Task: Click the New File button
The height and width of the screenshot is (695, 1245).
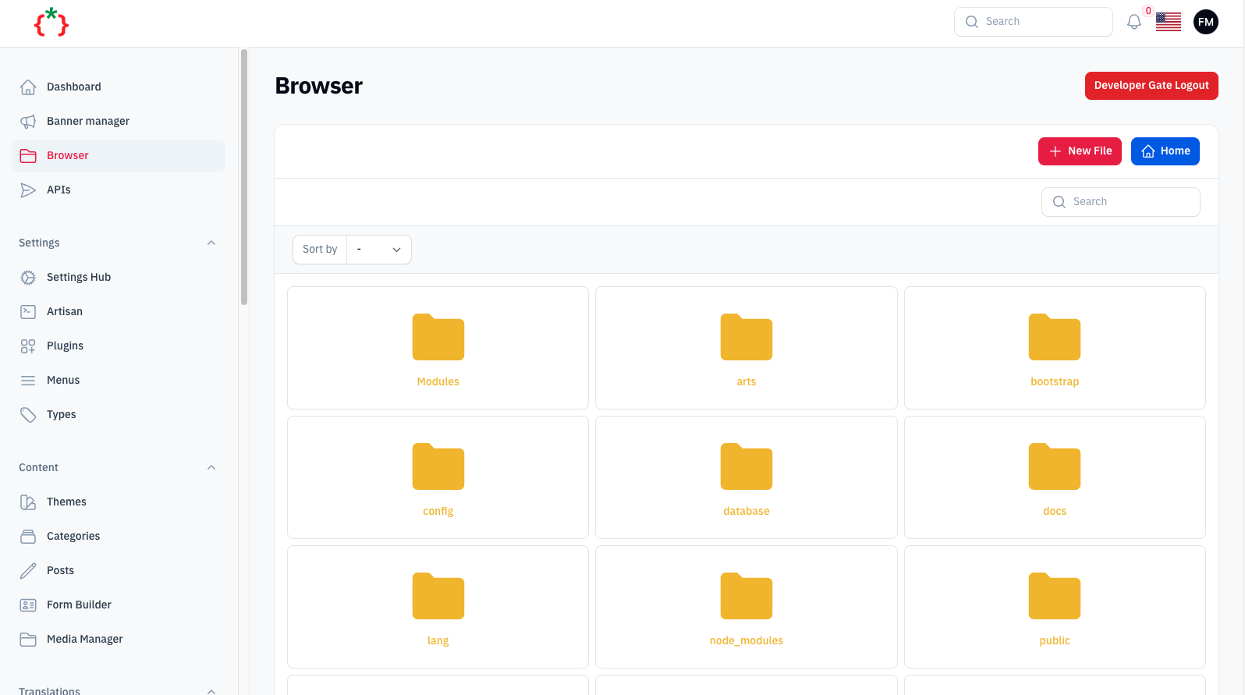Action: pos(1080,151)
